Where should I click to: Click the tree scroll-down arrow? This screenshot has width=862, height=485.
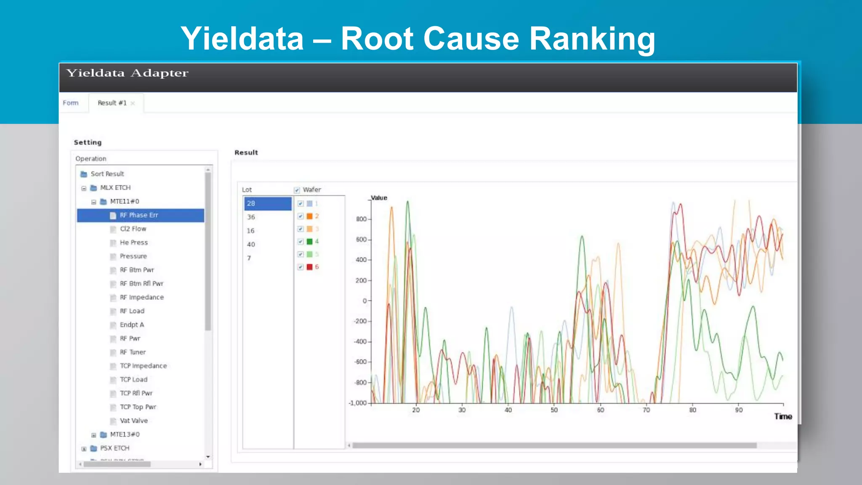[208, 457]
